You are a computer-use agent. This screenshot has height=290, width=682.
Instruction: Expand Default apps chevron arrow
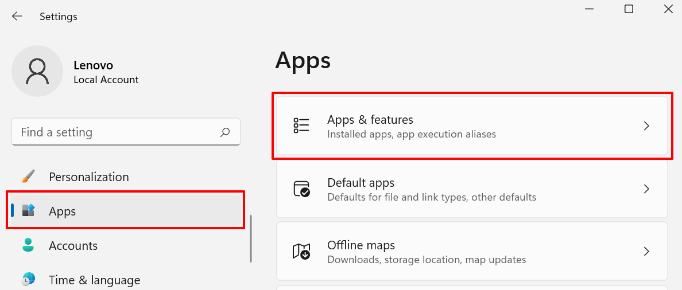[646, 189]
